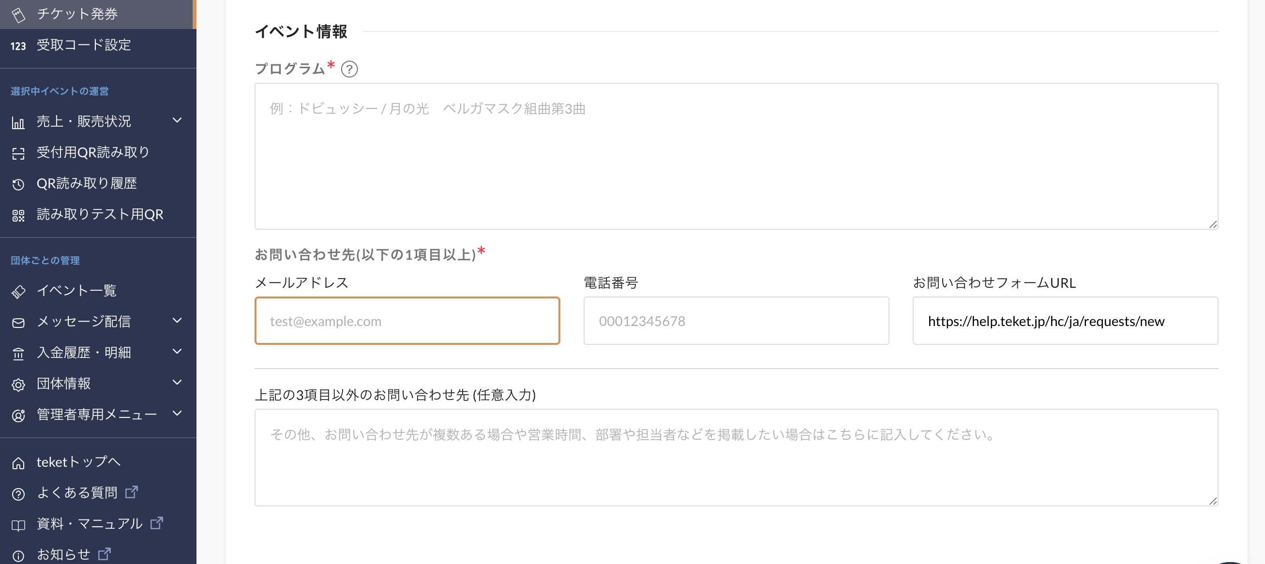The height and width of the screenshot is (564, 1265).
Task: Click the external link icon beside お知らせ
Action: point(105,554)
